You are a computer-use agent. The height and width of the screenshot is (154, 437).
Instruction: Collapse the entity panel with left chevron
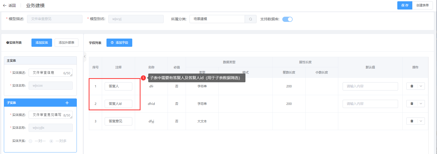(x=85, y=57)
